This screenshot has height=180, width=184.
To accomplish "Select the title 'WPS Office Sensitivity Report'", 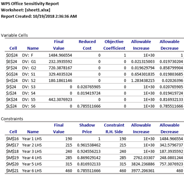I will [x=30, y=4].
